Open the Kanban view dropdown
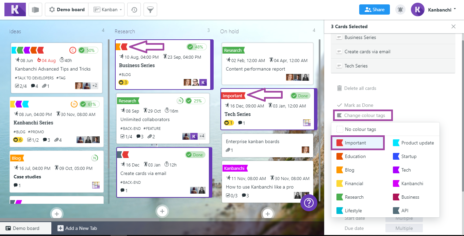This screenshot has width=464, height=236. pyautogui.click(x=106, y=9)
